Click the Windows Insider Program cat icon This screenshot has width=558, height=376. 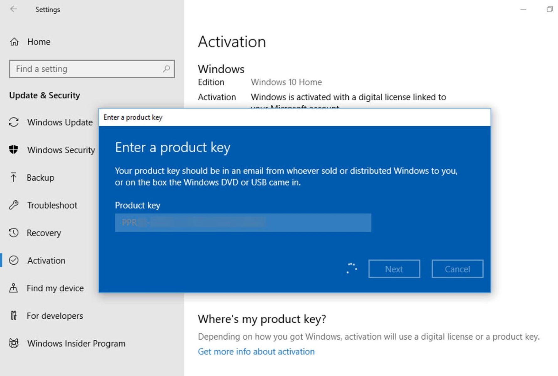(14, 343)
